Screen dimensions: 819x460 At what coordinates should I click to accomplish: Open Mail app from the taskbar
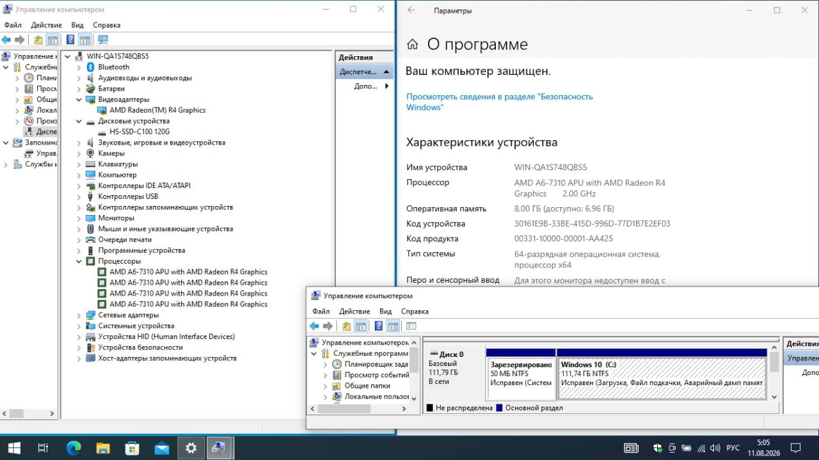161,448
